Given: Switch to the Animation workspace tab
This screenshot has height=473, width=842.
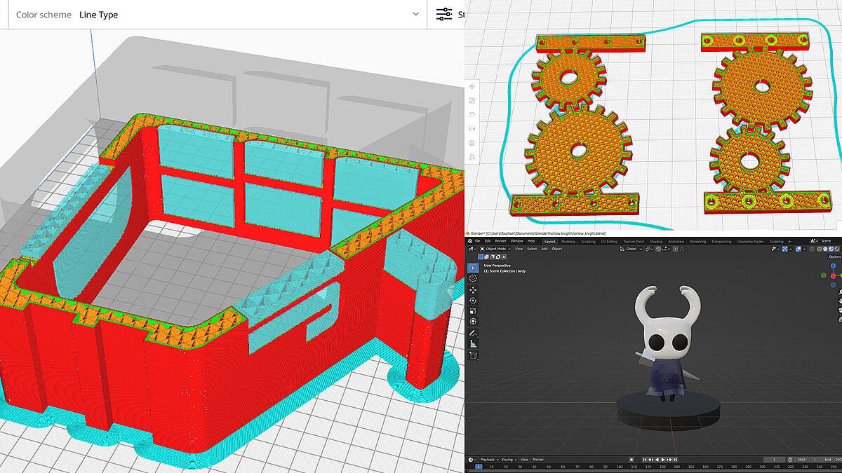Looking at the screenshot, I should tap(676, 241).
